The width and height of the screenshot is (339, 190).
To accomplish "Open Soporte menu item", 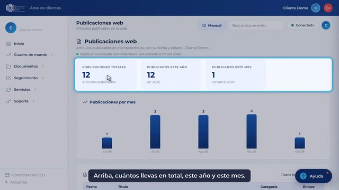I will pos(21,101).
